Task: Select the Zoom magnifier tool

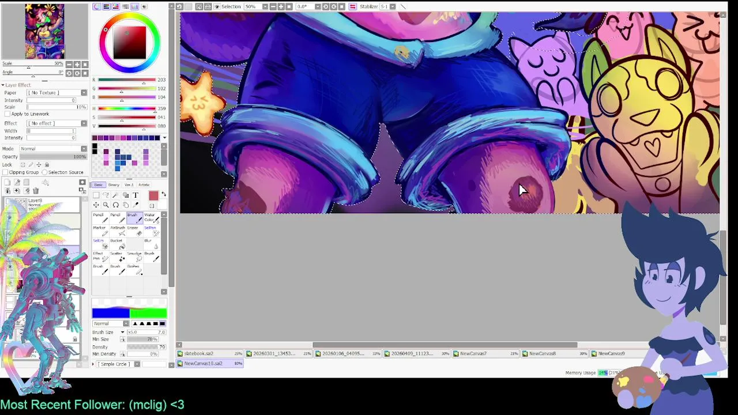Action: [x=106, y=205]
